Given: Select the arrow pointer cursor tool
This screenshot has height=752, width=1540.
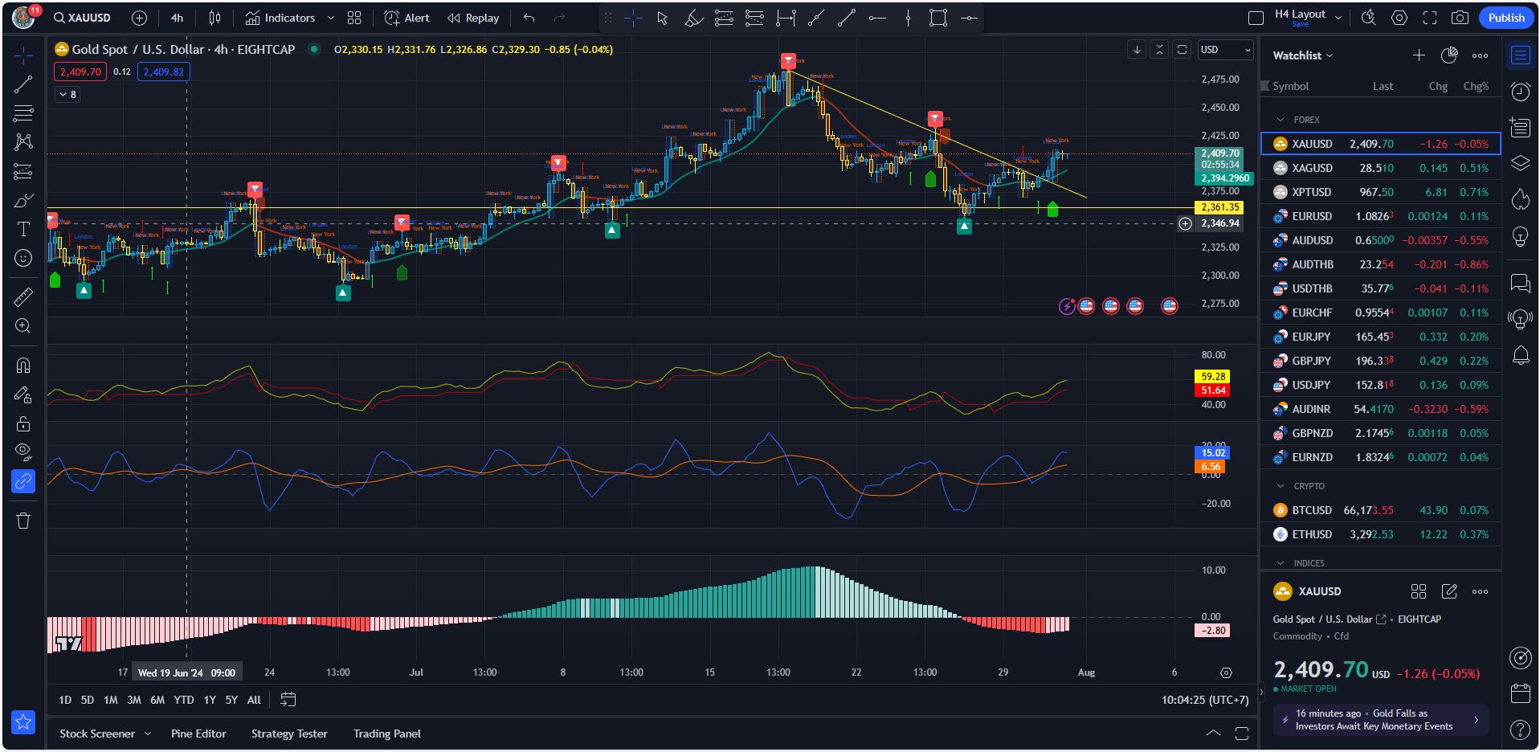Looking at the screenshot, I should point(663,18).
